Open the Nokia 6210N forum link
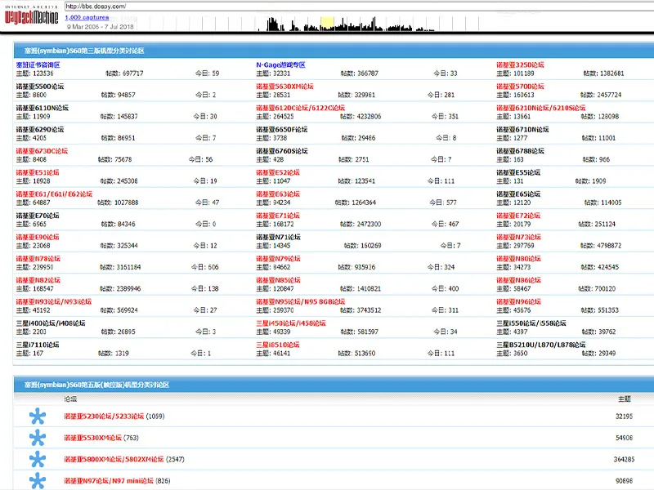654x490 pixels. tap(541, 108)
